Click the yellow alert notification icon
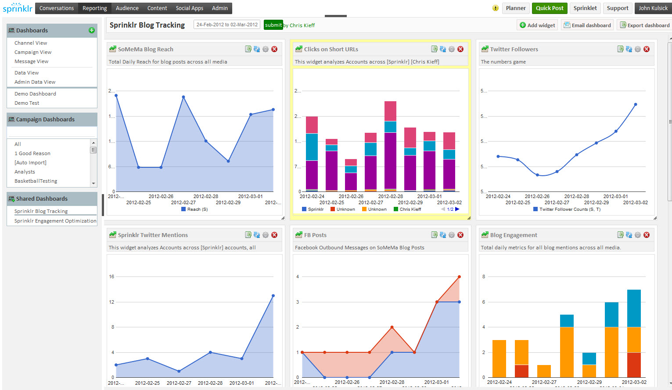This screenshot has height=390, width=672. pyautogui.click(x=496, y=8)
